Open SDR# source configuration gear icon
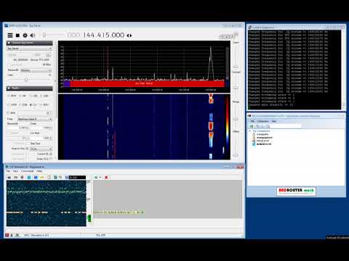The width and height of the screenshot is (349, 261). (25, 36)
